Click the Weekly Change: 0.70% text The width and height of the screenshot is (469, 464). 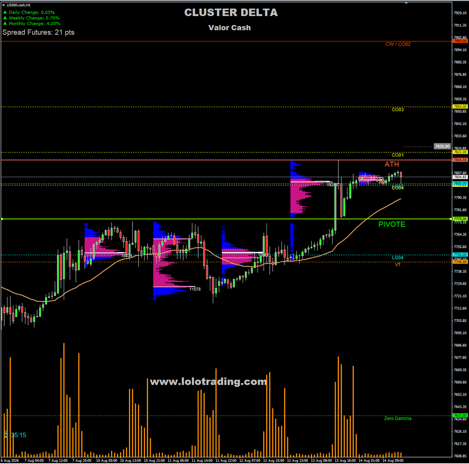34,18
